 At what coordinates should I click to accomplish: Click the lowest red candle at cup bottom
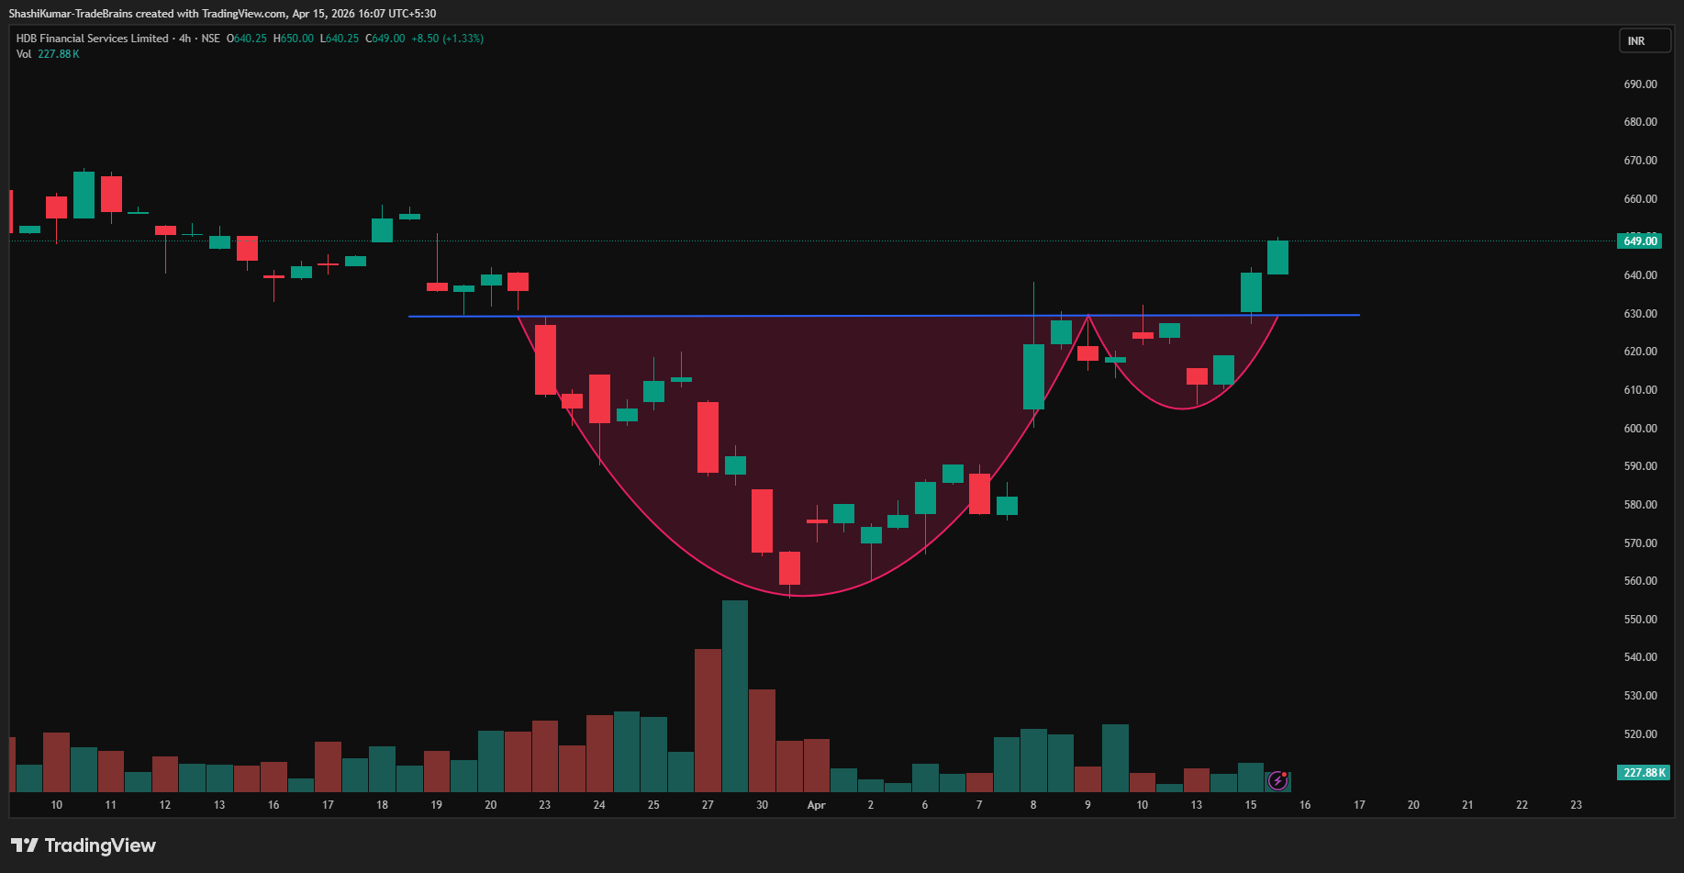pos(789,568)
